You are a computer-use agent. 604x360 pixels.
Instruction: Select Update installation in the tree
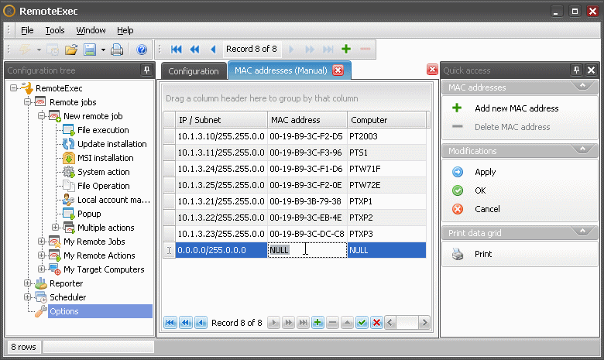[x=112, y=144]
